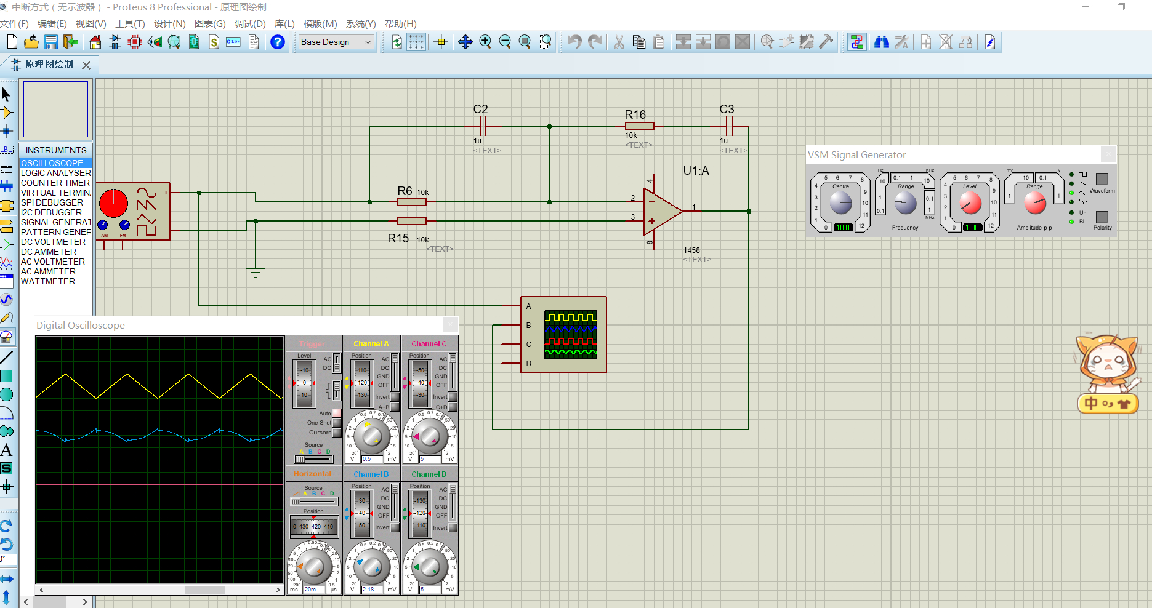Toggle Channel A Invert button
The width and height of the screenshot is (1152, 608).
click(x=395, y=397)
